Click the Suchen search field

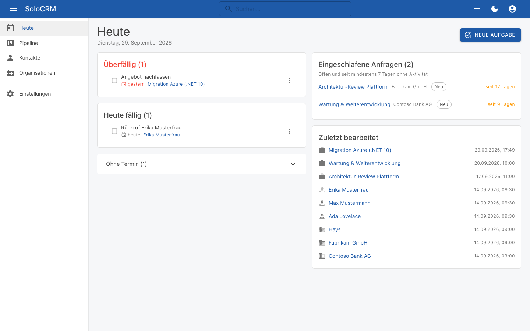[285, 9]
